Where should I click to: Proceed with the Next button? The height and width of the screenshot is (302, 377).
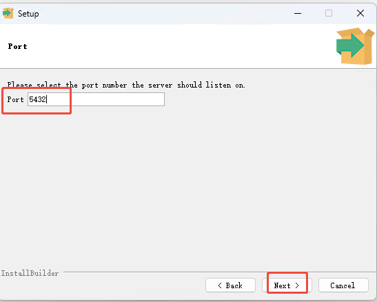(x=287, y=285)
